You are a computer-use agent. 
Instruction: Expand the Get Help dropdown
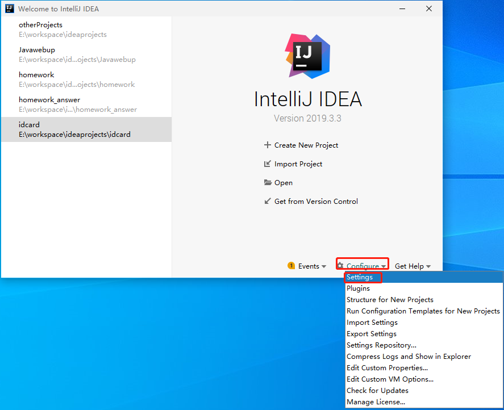[x=413, y=266]
